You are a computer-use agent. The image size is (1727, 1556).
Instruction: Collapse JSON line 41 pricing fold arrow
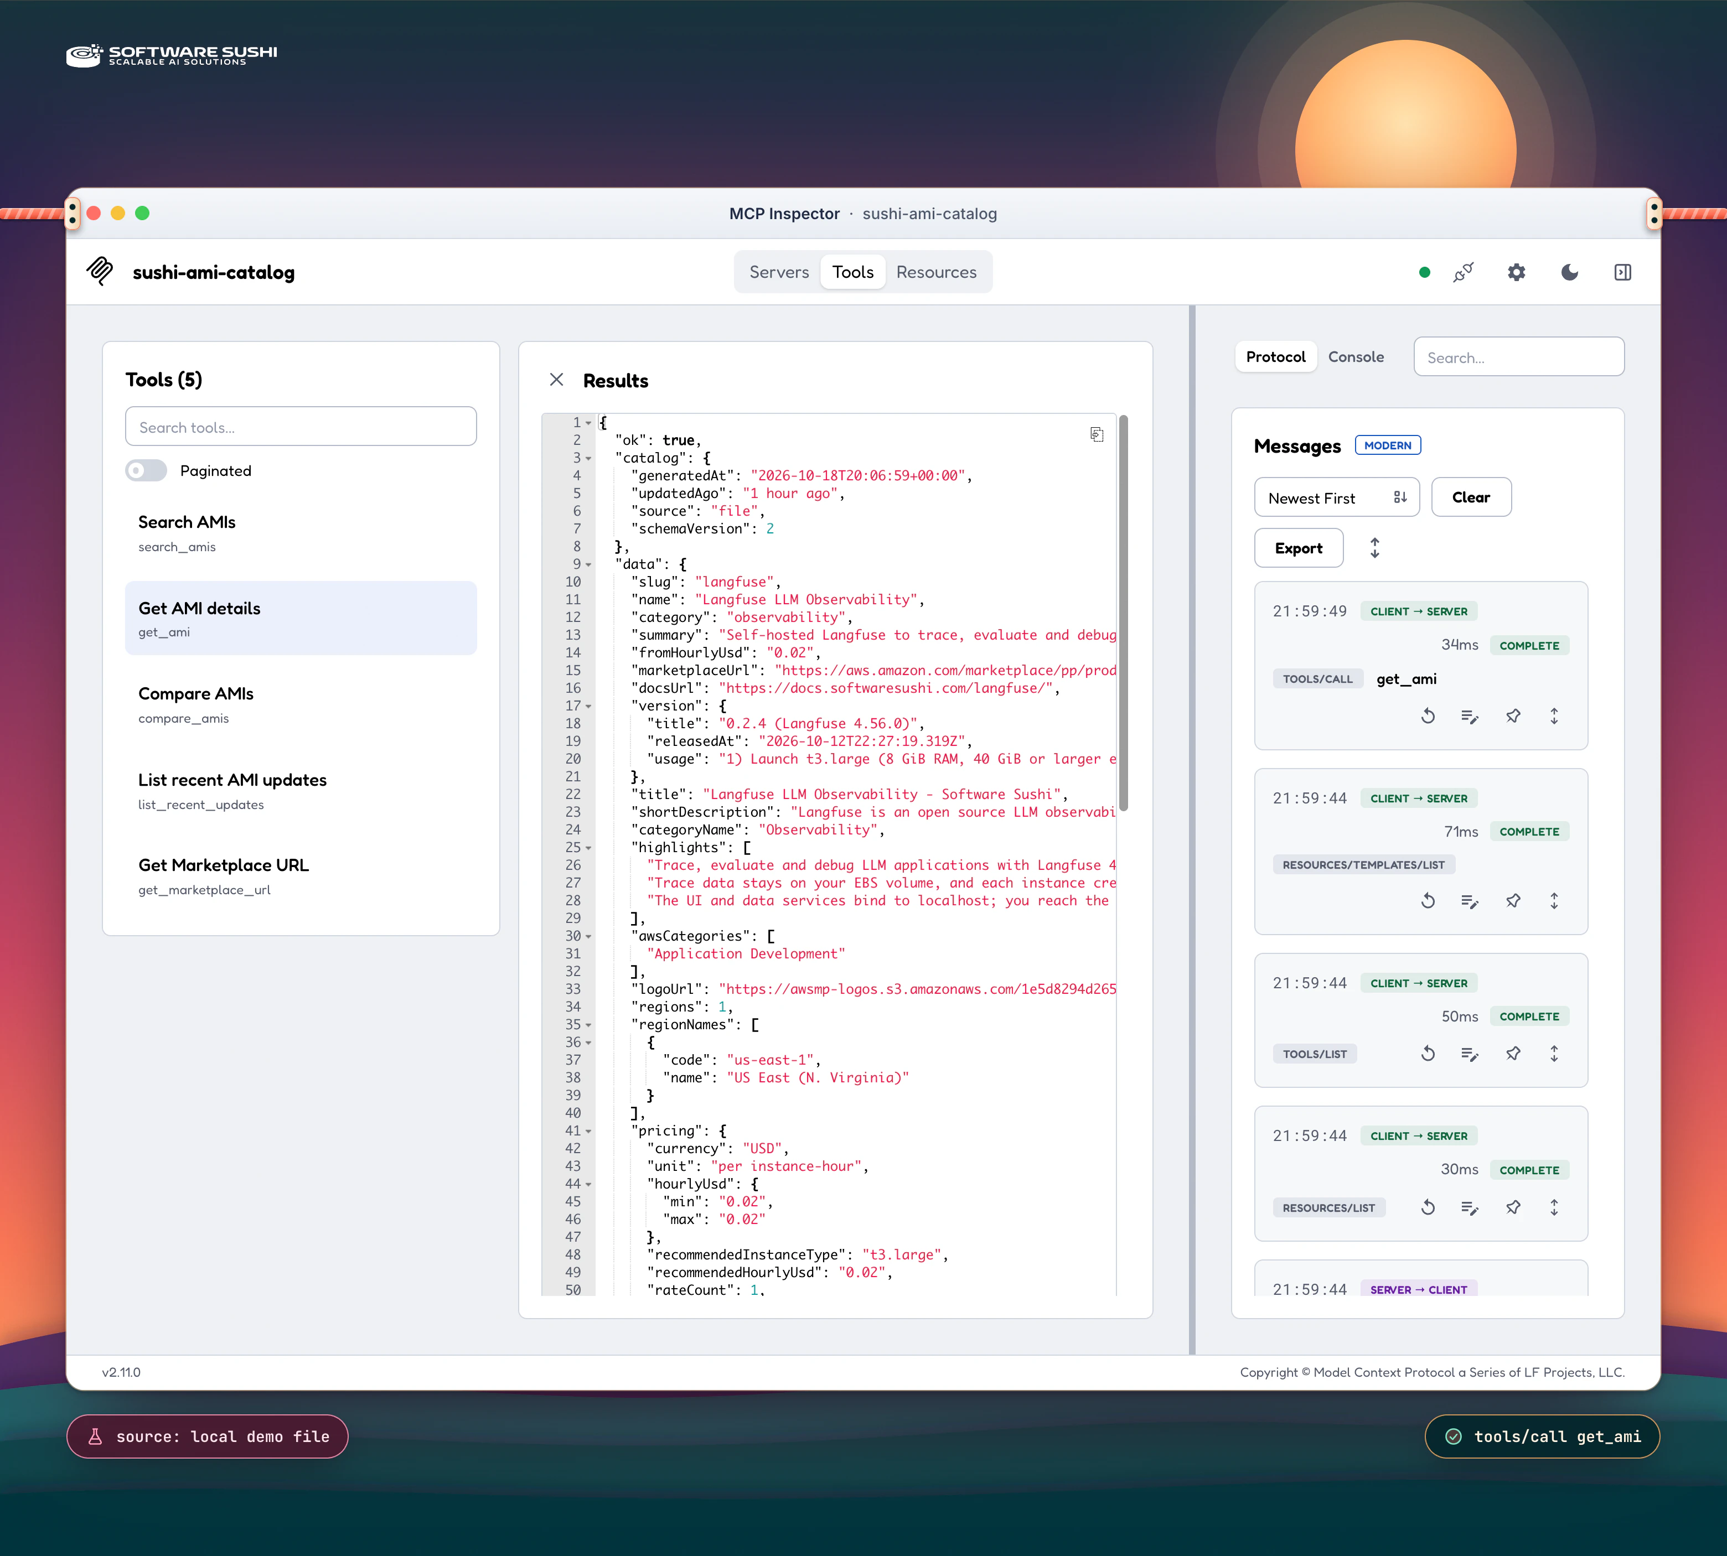point(588,1131)
